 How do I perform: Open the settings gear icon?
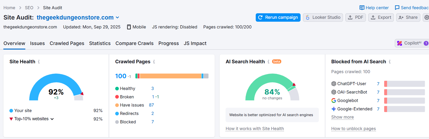pos(426,17)
